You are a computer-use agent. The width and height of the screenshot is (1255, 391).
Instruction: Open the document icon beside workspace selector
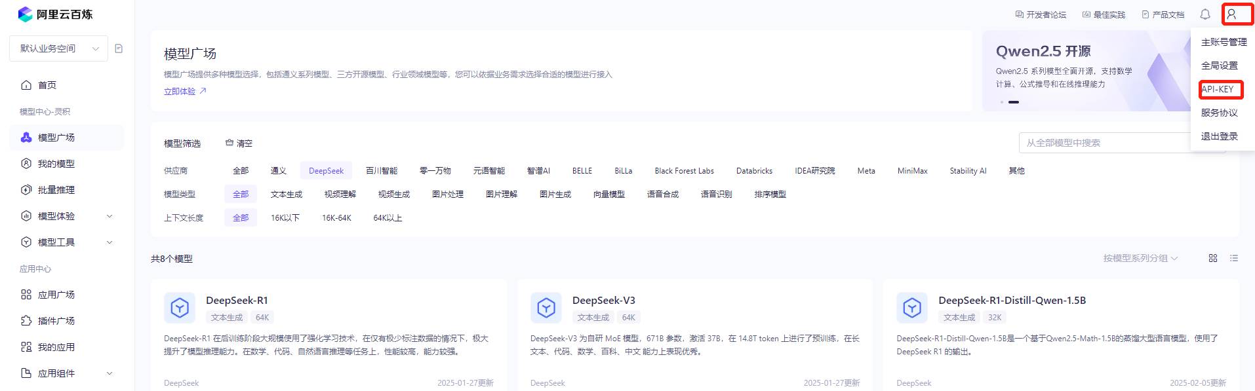click(119, 48)
